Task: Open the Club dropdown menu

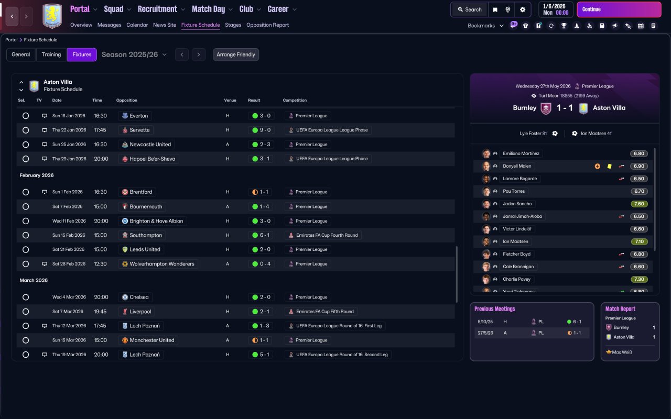Action: [x=250, y=9]
